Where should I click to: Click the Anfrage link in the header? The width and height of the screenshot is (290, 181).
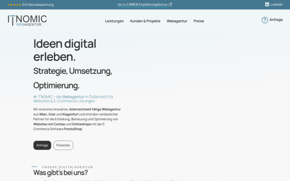coord(276,20)
